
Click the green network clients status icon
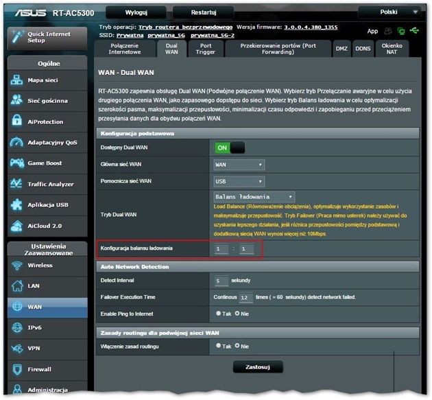(401, 31)
